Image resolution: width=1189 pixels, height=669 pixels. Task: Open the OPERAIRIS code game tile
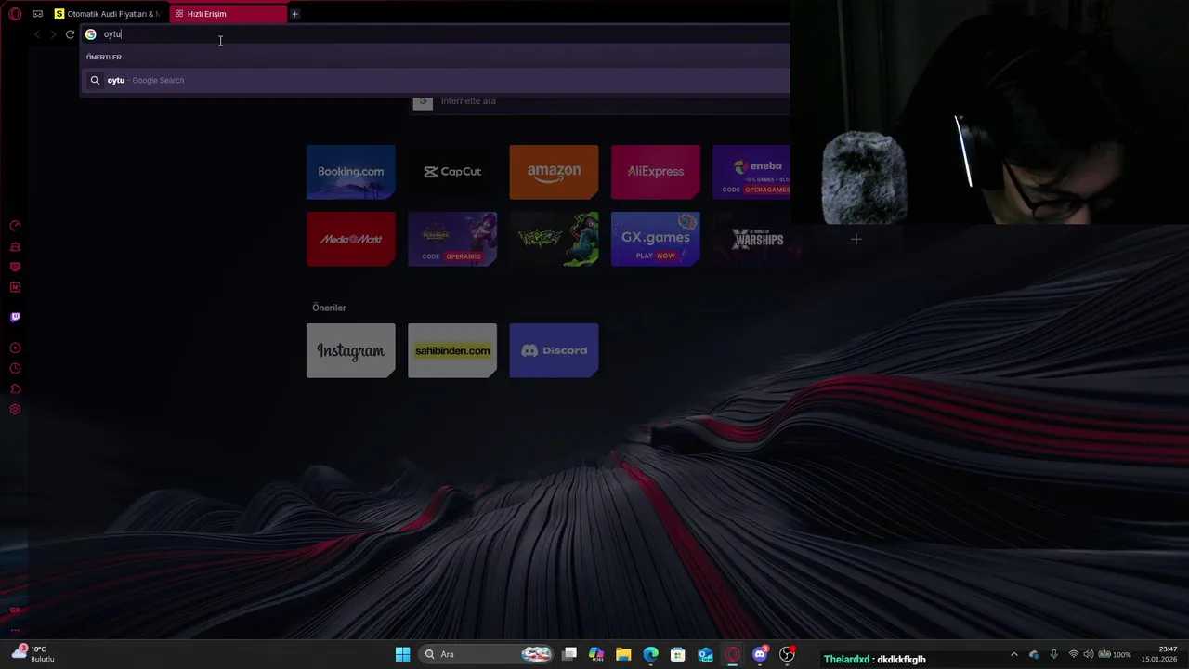pyautogui.click(x=452, y=239)
